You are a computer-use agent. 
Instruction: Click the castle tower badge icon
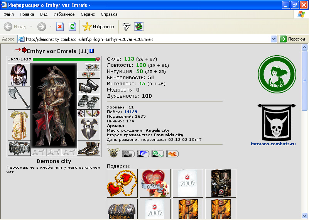(128, 154)
